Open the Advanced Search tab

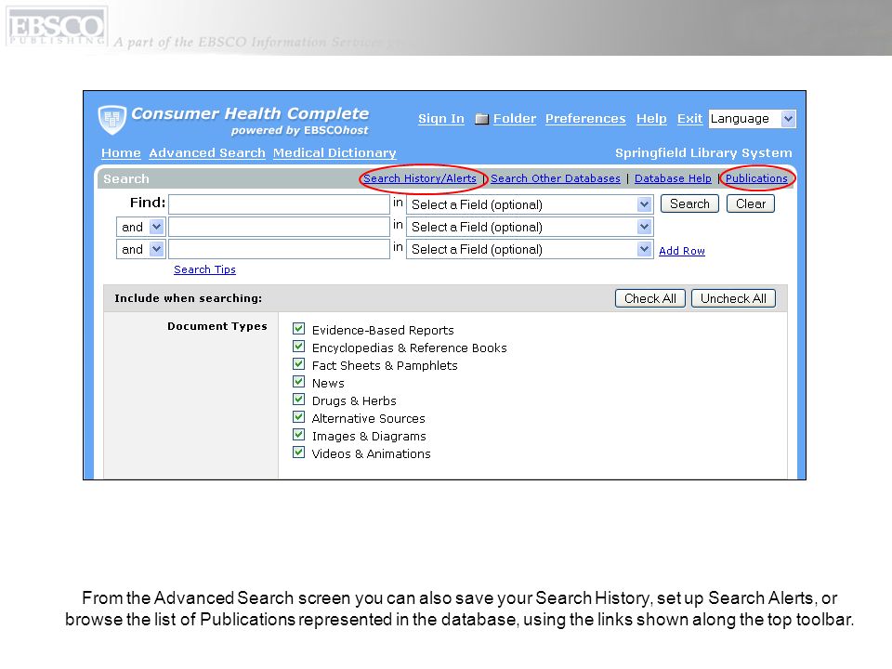coord(207,153)
